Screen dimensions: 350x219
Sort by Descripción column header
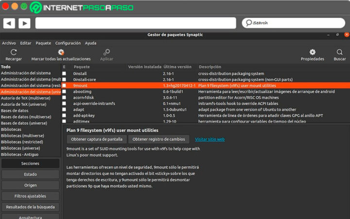(210, 67)
